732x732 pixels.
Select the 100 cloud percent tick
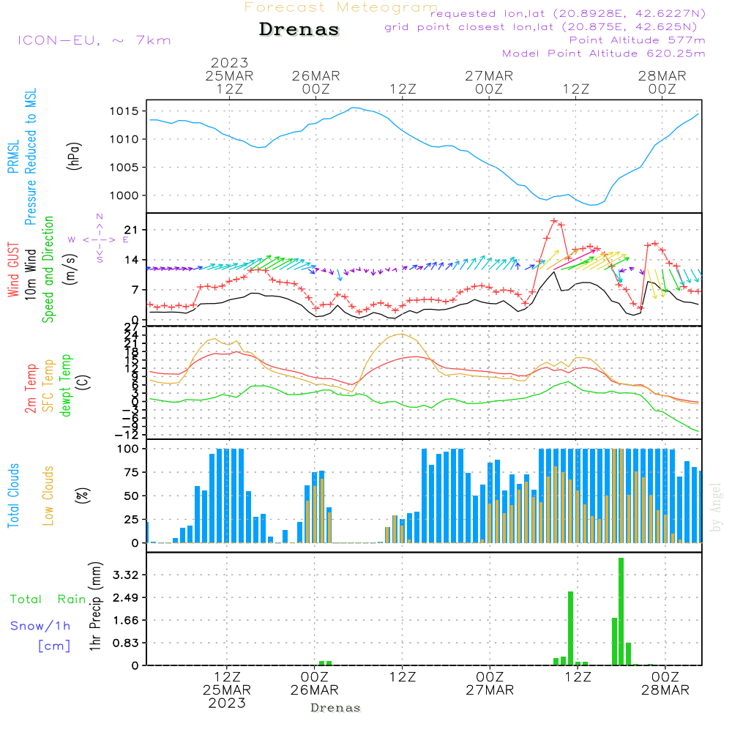(x=128, y=449)
